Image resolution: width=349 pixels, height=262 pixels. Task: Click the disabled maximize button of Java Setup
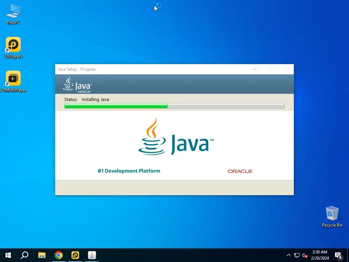(x=270, y=69)
